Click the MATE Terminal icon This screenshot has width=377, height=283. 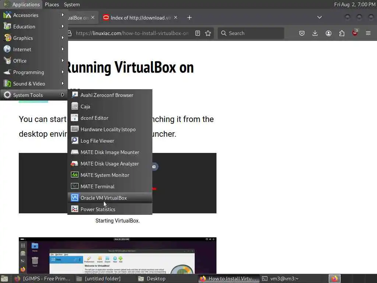[74, 186]
